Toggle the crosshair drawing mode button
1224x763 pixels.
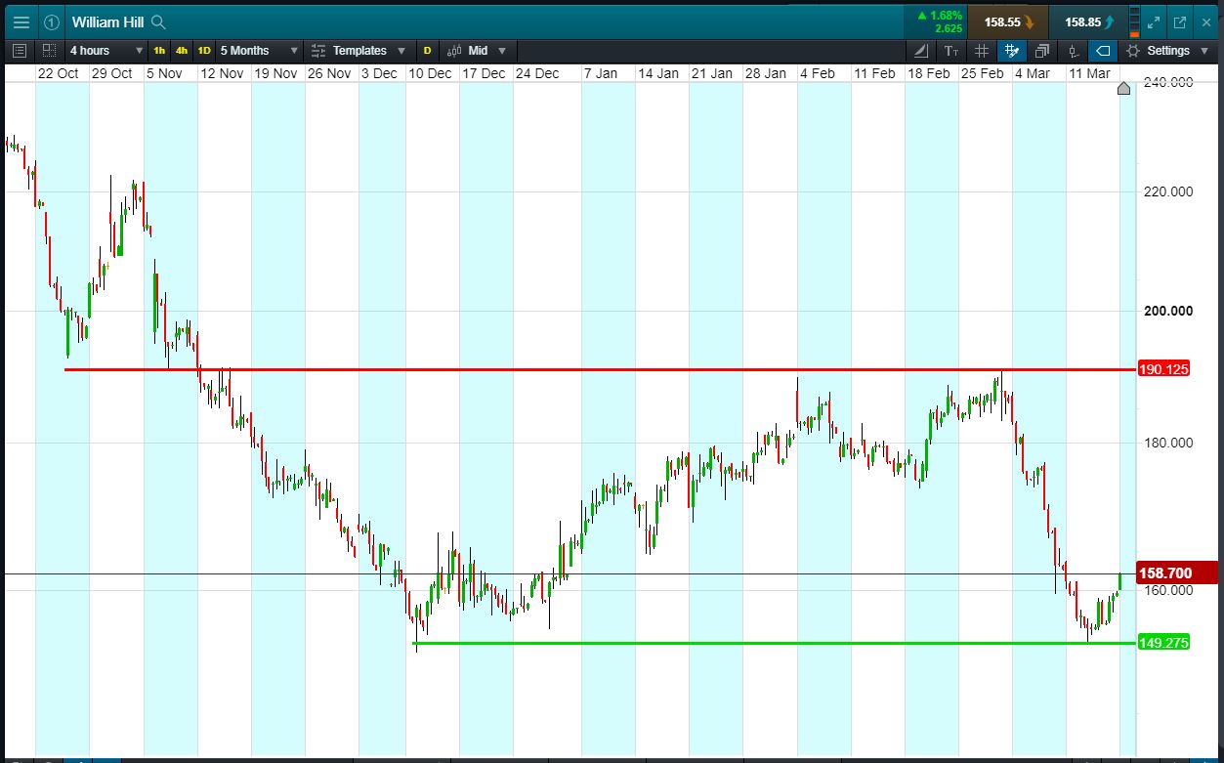pos(1011,51)
